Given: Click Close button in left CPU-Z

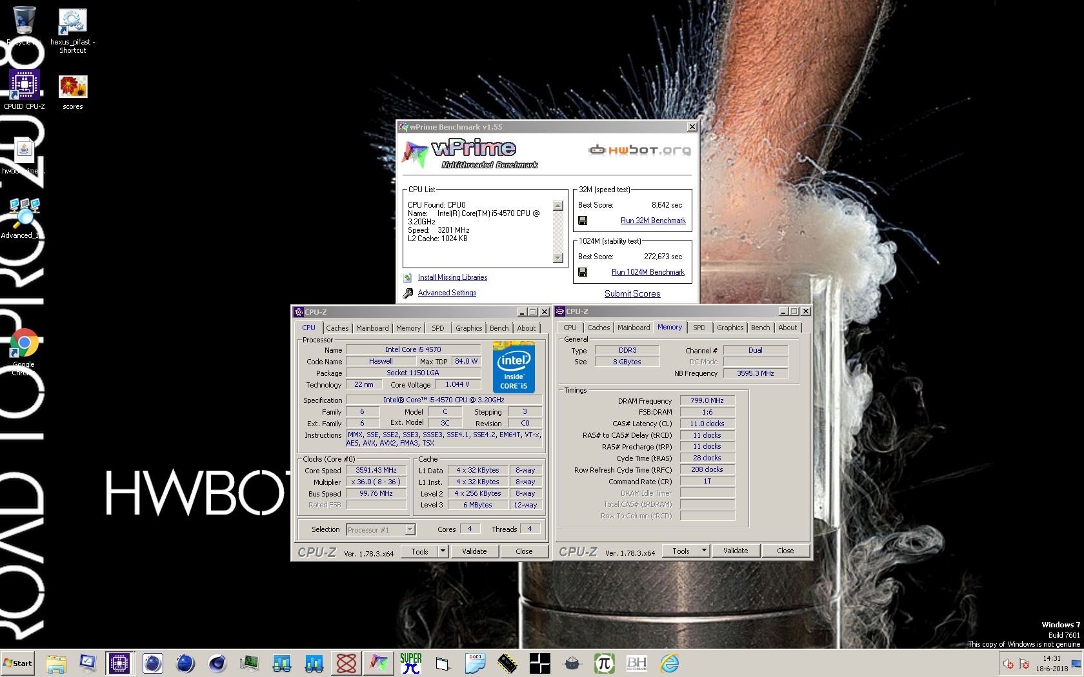Looking at the screenshot, I should [524, 551].
